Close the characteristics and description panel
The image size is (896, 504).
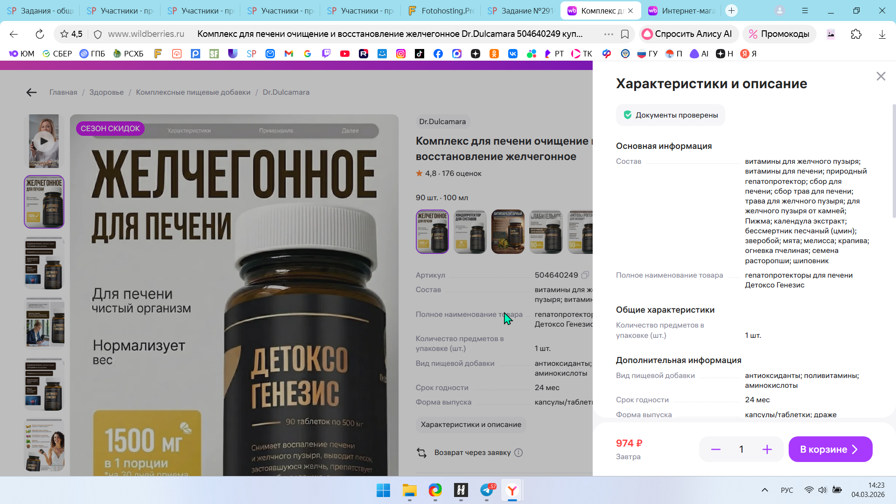pos(881,76)
